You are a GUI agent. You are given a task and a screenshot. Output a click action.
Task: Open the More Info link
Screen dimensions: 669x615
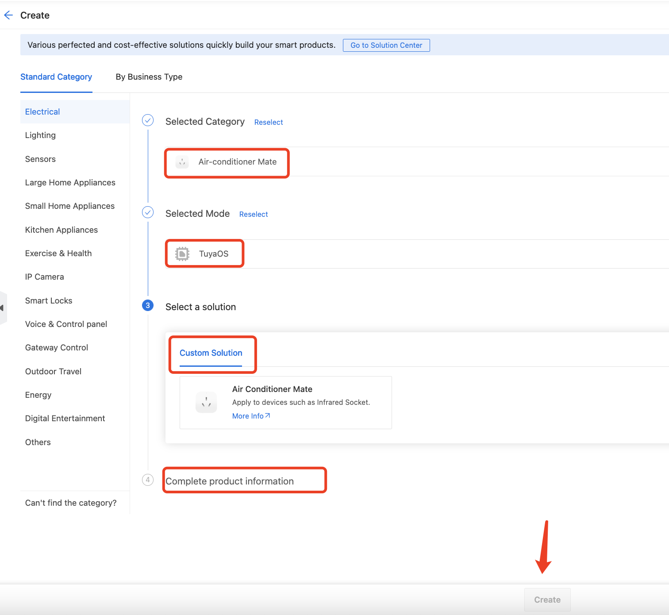tap(251, 416)
